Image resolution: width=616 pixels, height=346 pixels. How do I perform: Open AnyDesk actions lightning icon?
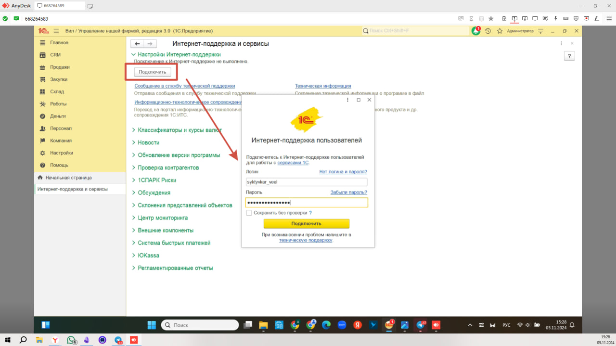click(556, 18)
